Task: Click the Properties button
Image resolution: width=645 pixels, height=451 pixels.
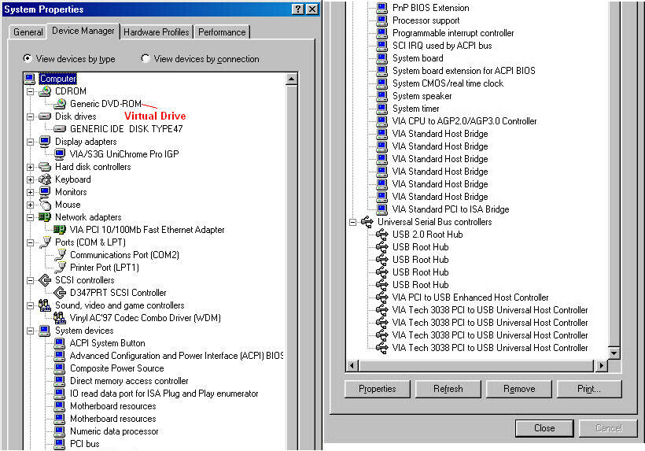Action: click(377, 389)
